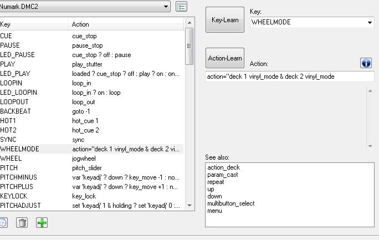Click the Action text input field

[x=290, y=76]
